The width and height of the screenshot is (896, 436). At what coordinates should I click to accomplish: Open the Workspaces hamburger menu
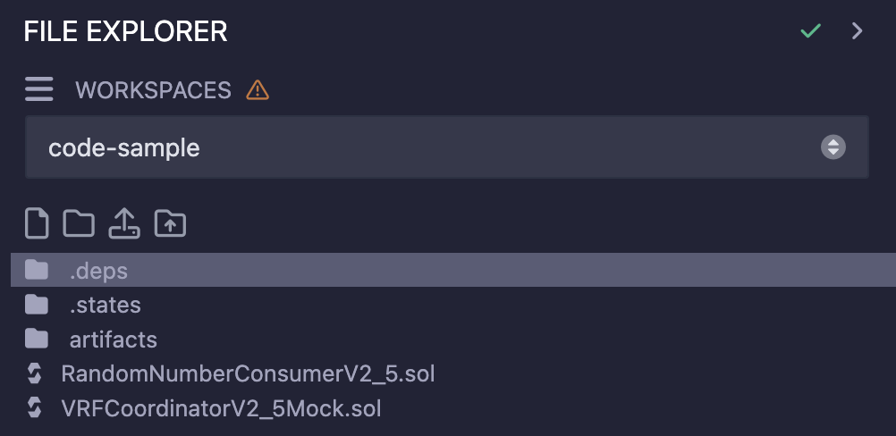pos(39,90)
